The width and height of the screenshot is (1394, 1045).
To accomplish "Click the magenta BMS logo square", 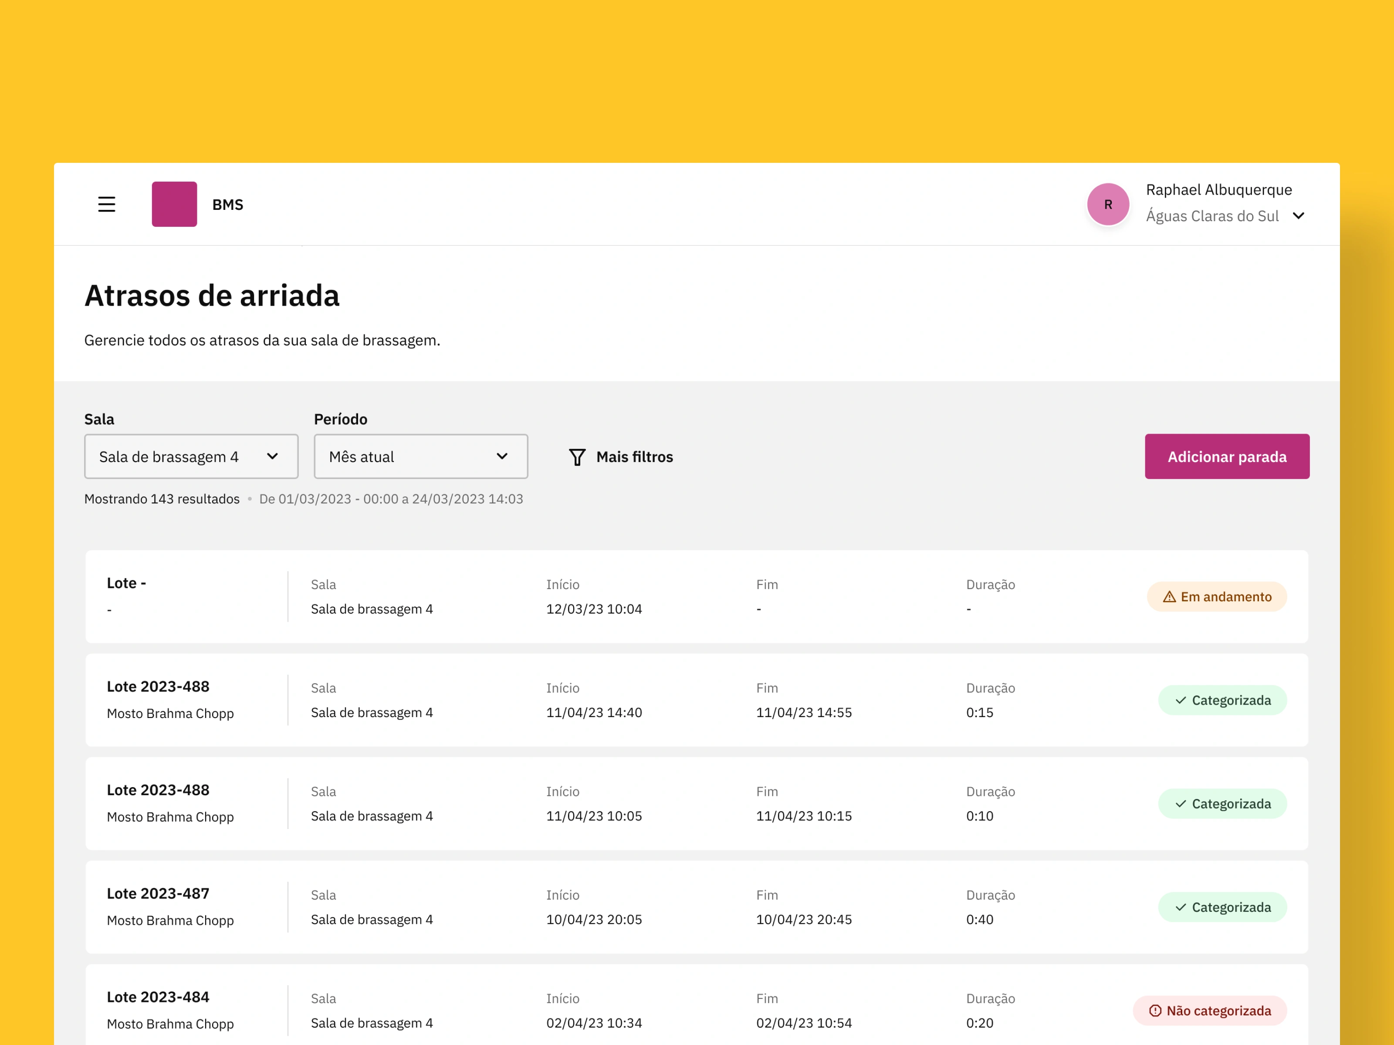I will tap(175, 204).
